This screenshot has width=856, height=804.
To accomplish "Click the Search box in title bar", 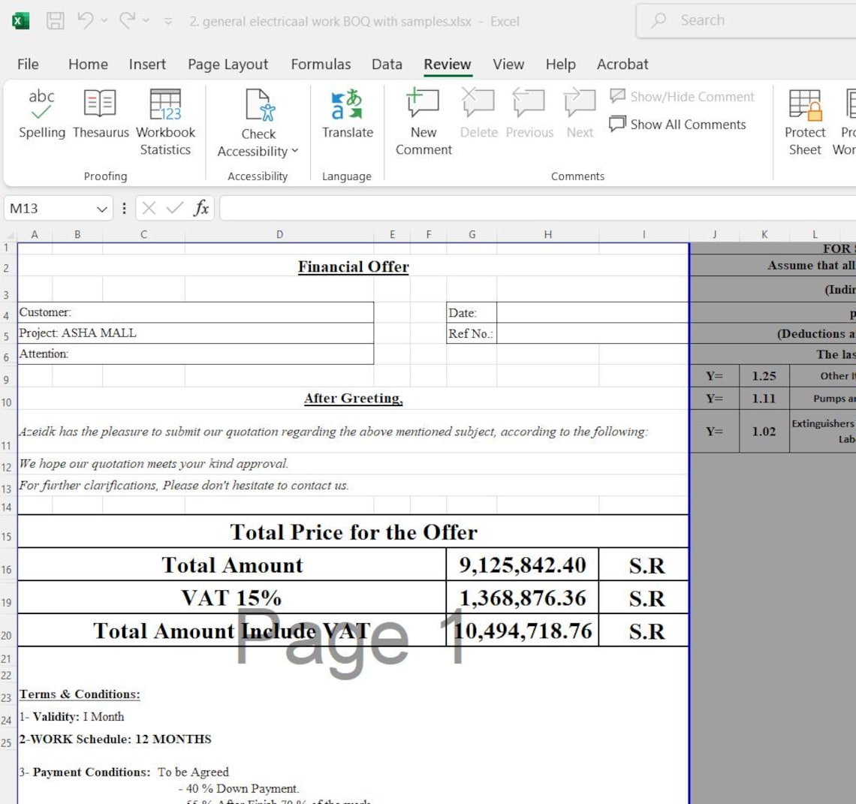I will [x=746, y=21].
